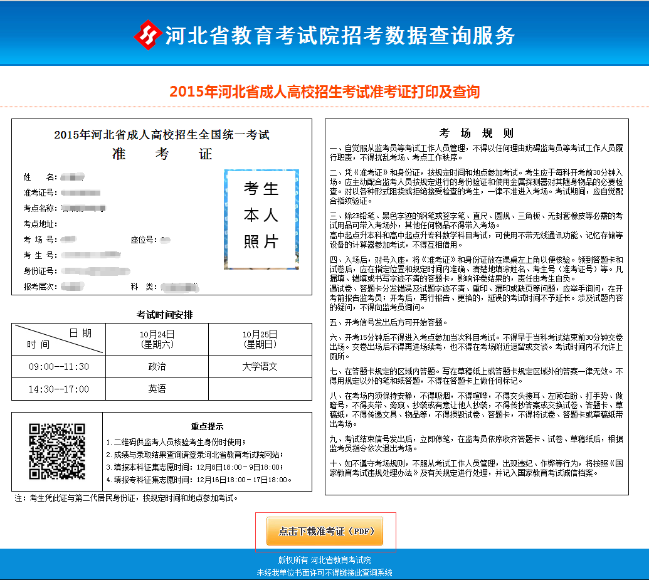Click the 10月24日 (星期六) column header

tap(157, 339)
